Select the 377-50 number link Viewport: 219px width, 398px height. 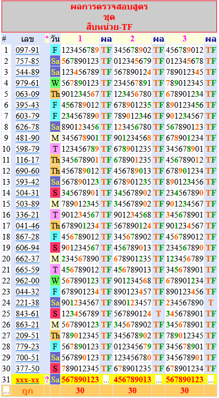[x=27, y=369]
